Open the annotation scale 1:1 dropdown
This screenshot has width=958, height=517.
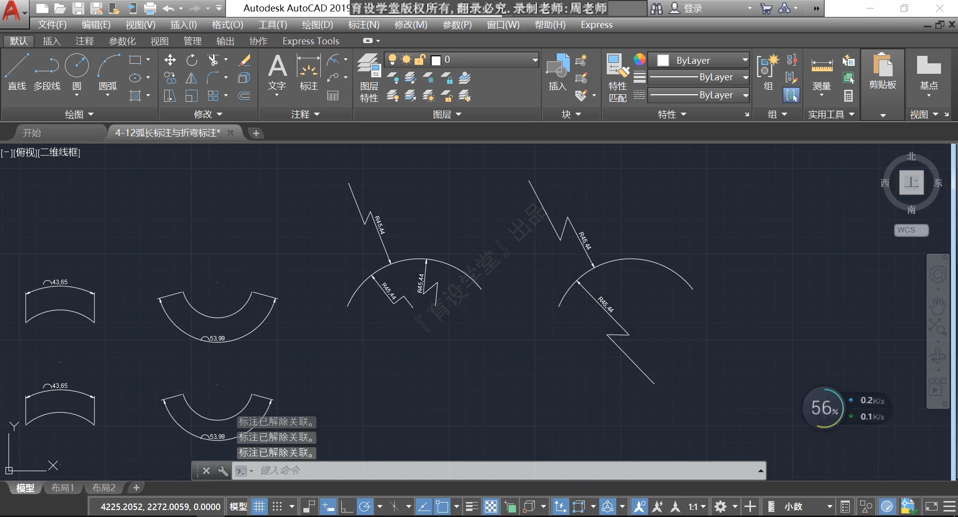click(x=697, y=507)
